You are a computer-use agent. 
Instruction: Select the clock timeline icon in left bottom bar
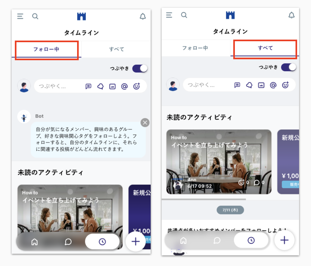(x=102, y=242)
